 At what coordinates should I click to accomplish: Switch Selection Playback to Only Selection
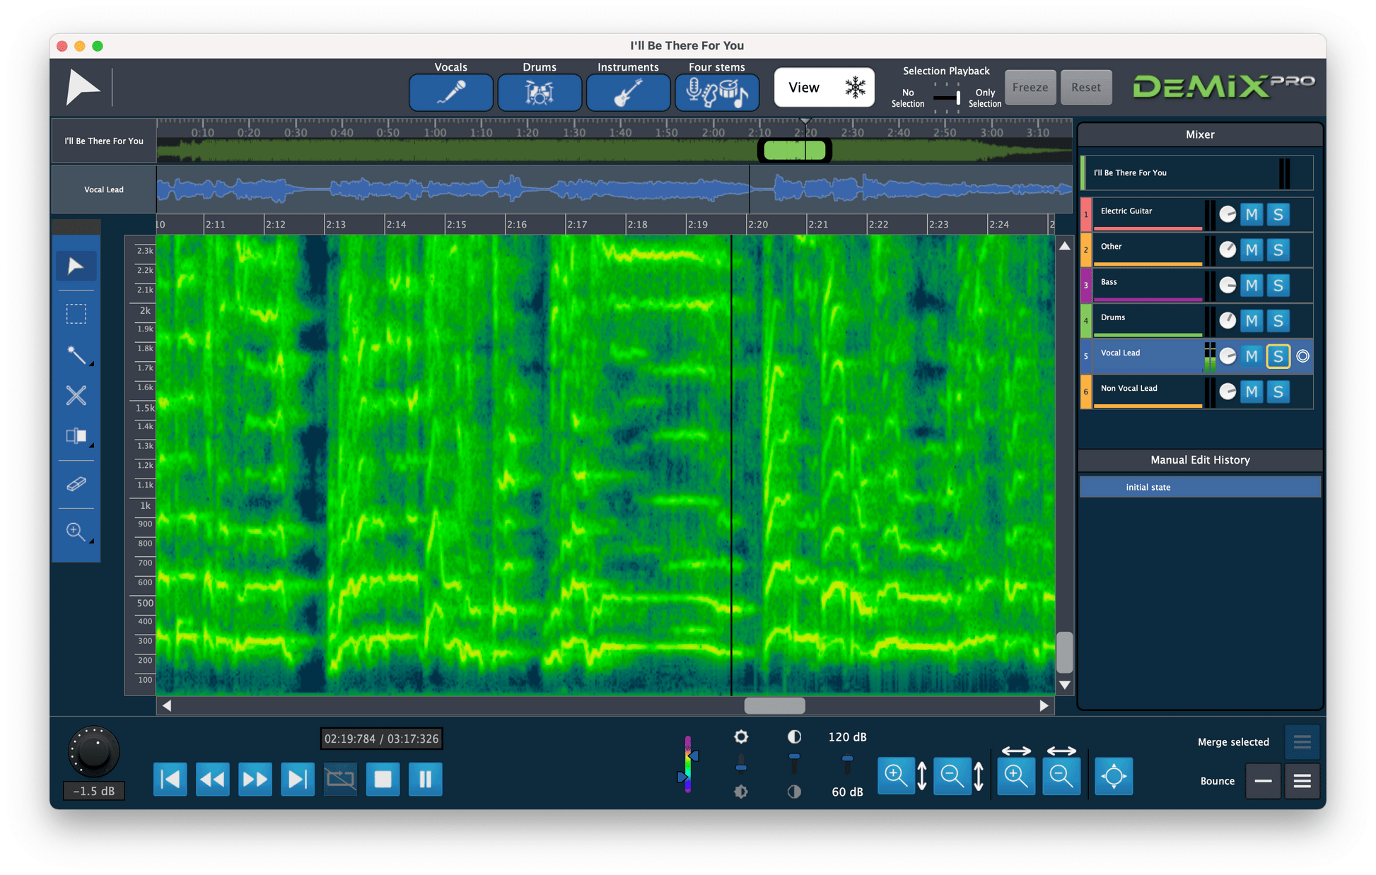[960, 97]
